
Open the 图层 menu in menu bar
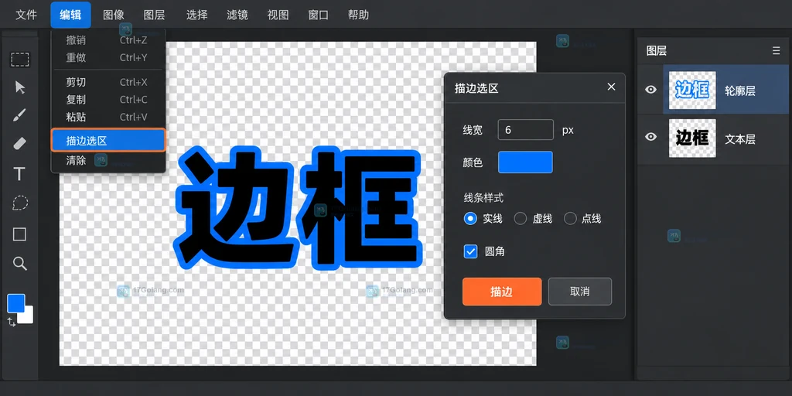coord(154,15)
